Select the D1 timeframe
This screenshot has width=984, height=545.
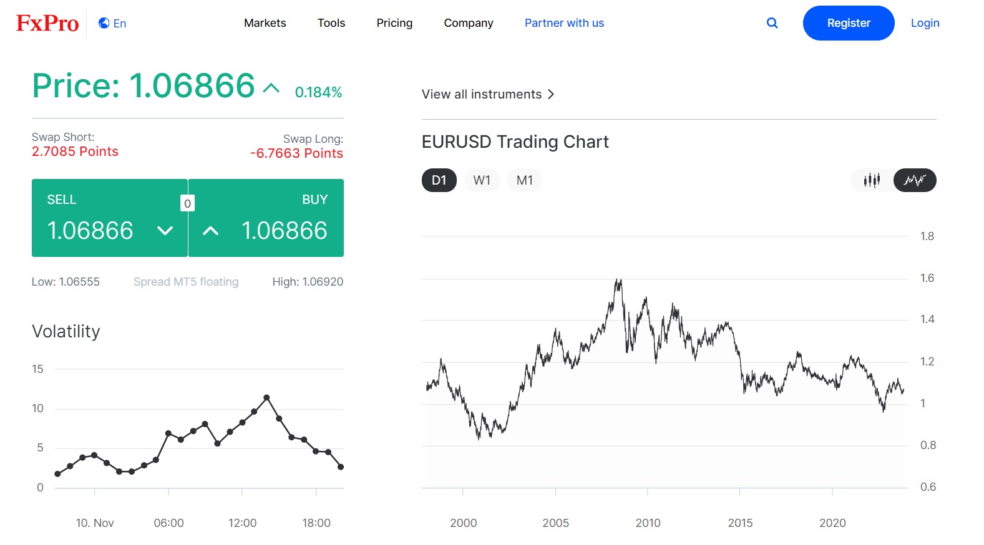click(x=439, y=180)
